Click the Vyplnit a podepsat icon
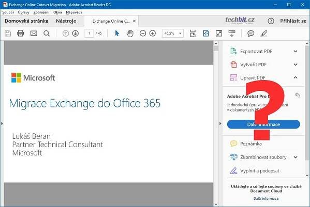The height and width of the screenshot is (207, 310). point(233,171)
